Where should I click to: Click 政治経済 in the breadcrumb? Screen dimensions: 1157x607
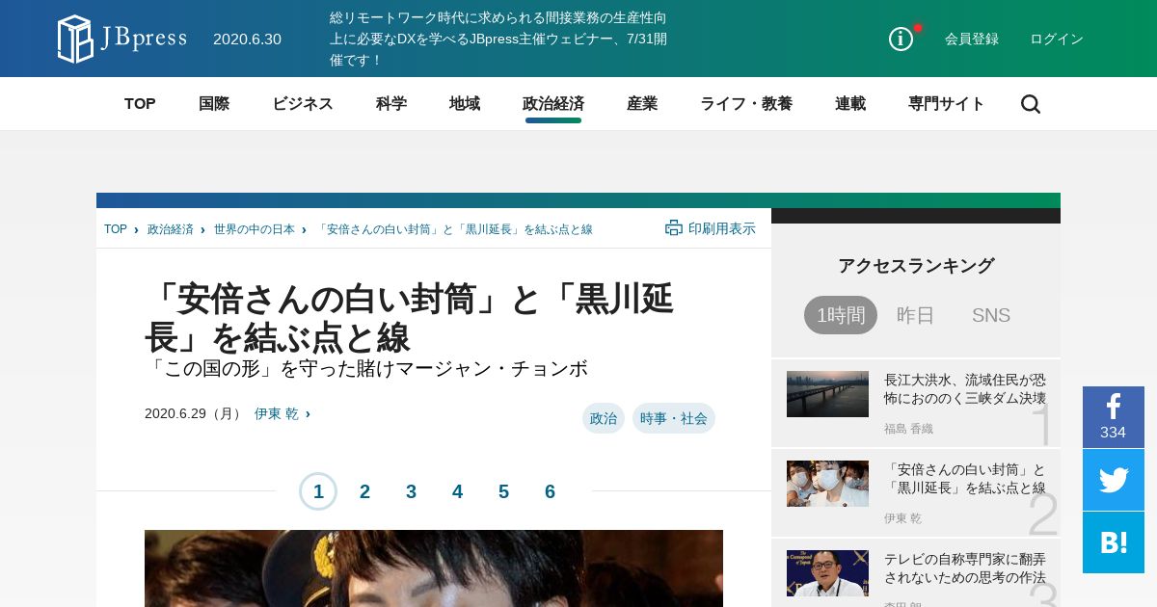(171, 229)
